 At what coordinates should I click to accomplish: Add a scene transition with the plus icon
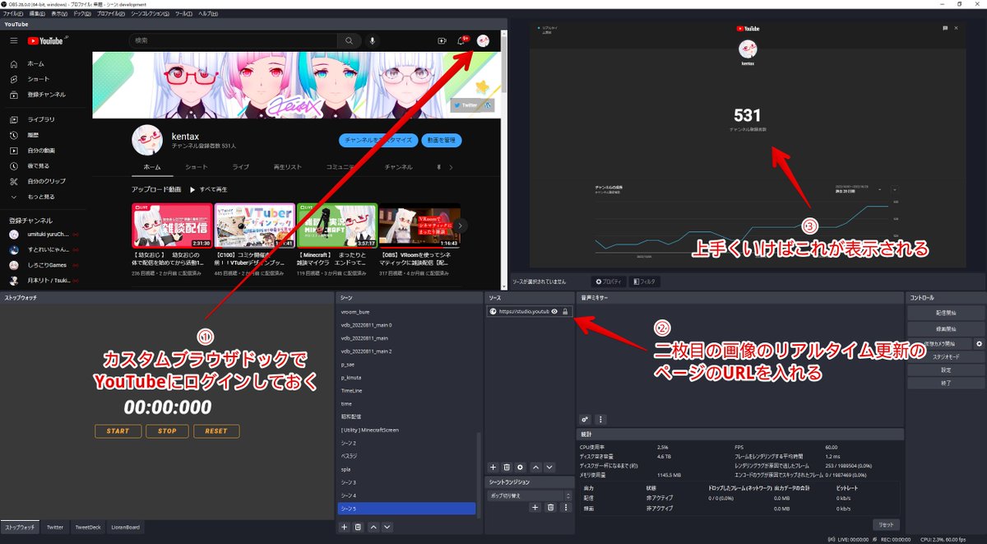[x=535, y=508]
